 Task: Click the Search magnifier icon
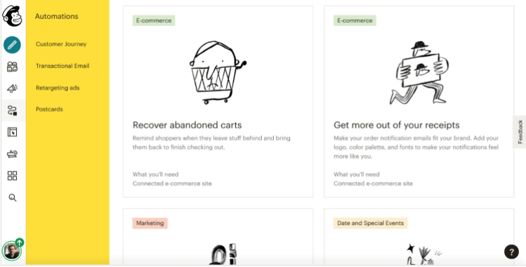pos(13,198)
